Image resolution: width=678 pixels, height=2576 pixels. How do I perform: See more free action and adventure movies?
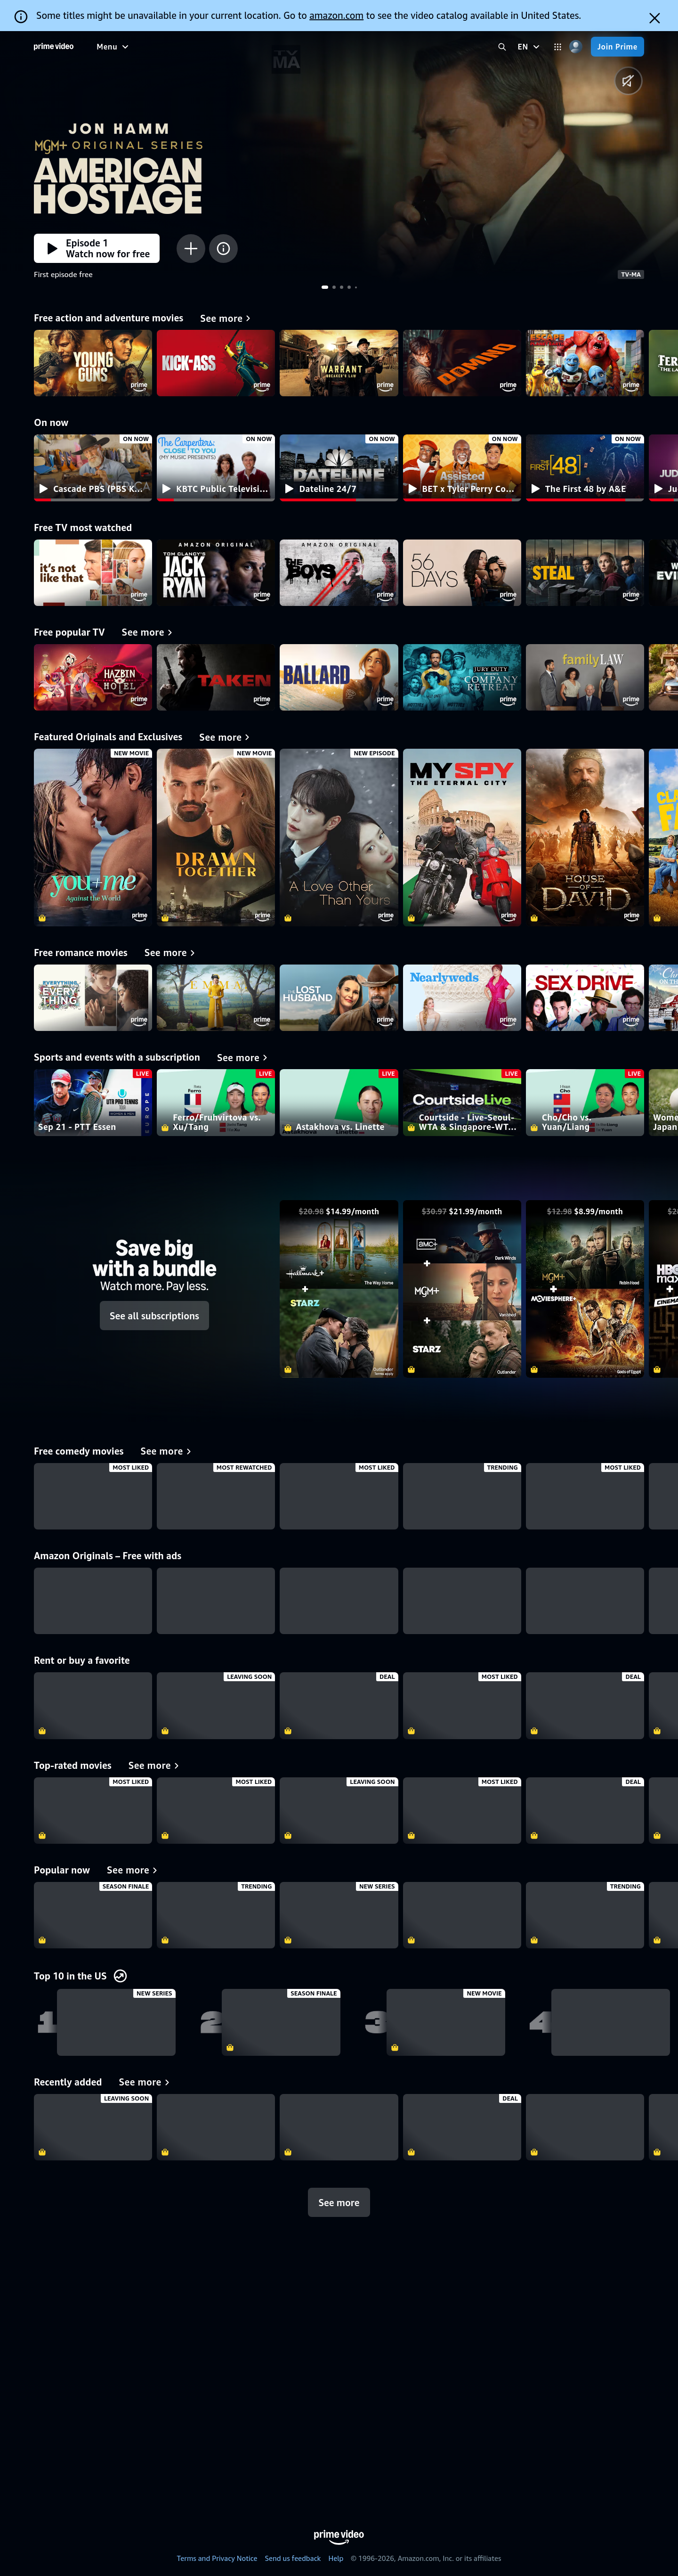tap(225, 319)
